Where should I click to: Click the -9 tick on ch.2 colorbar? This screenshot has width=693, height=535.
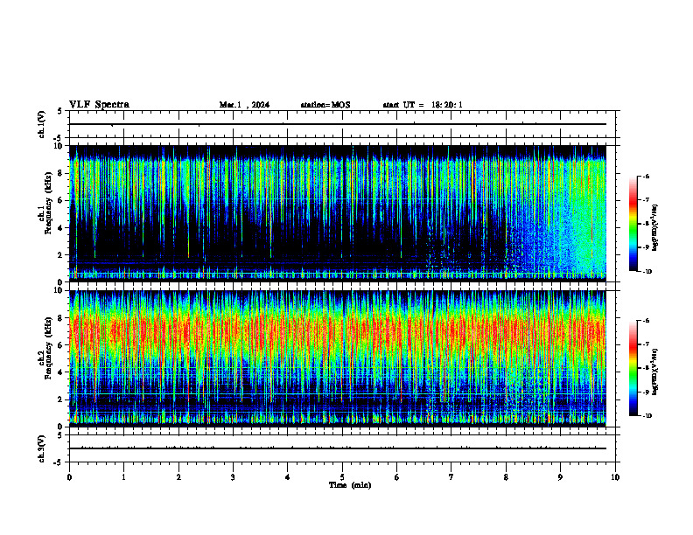(647, 392)
